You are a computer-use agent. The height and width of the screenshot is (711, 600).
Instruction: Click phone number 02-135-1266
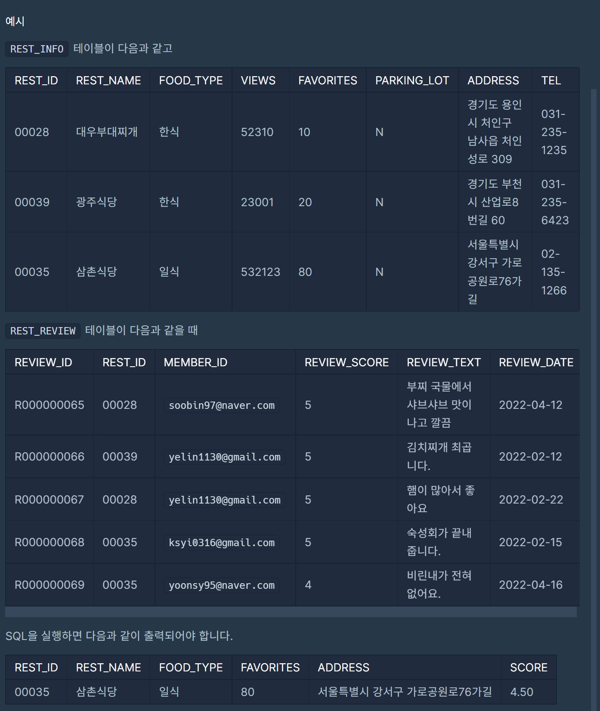(554, 272)
